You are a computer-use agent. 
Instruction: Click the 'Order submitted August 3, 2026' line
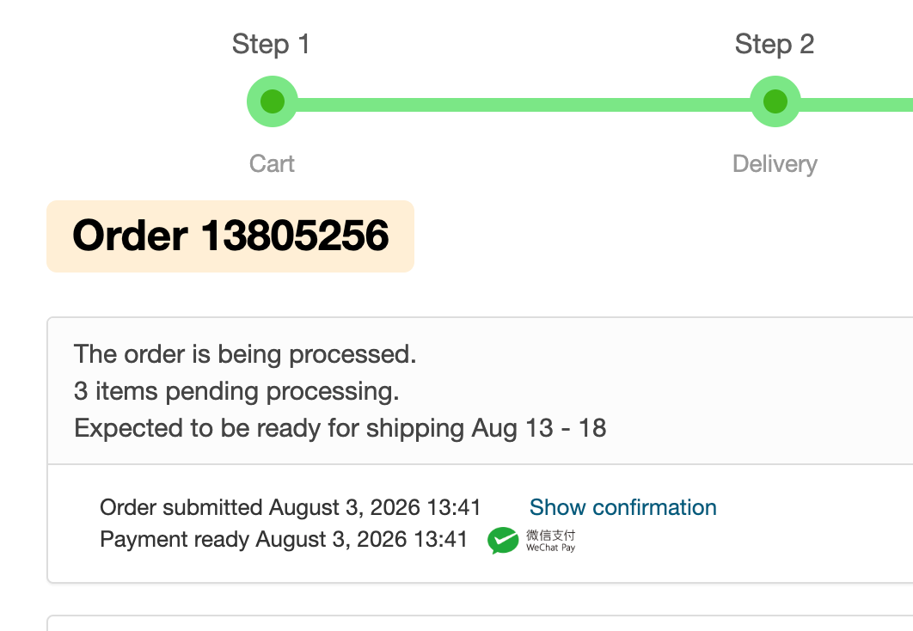[290, 507]
